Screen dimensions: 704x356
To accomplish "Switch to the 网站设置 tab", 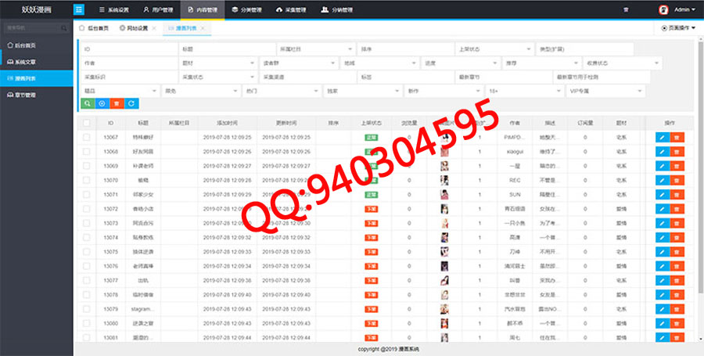I will pos(136,28).
